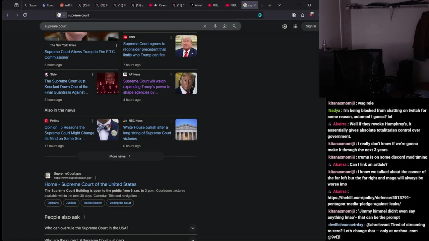Switch to the Ahrele TikTok tab
Screen dimensions: 429x241
pyautogui.click(x=196, y=5)
